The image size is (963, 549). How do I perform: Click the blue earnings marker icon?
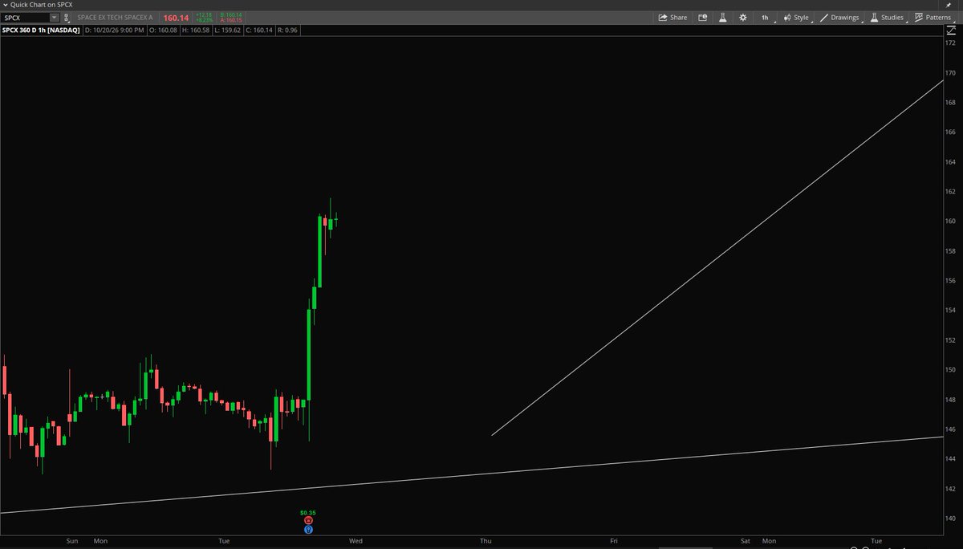[x=308, y=529]
